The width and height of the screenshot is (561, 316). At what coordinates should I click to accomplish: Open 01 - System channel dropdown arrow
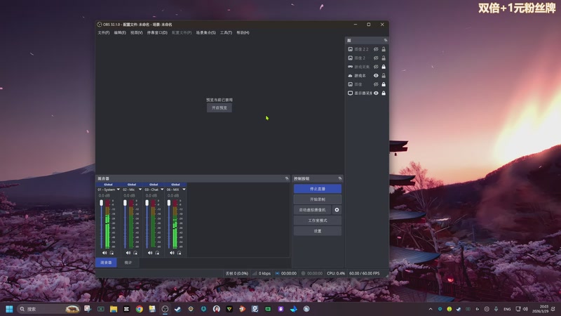[x=118, y=190]
